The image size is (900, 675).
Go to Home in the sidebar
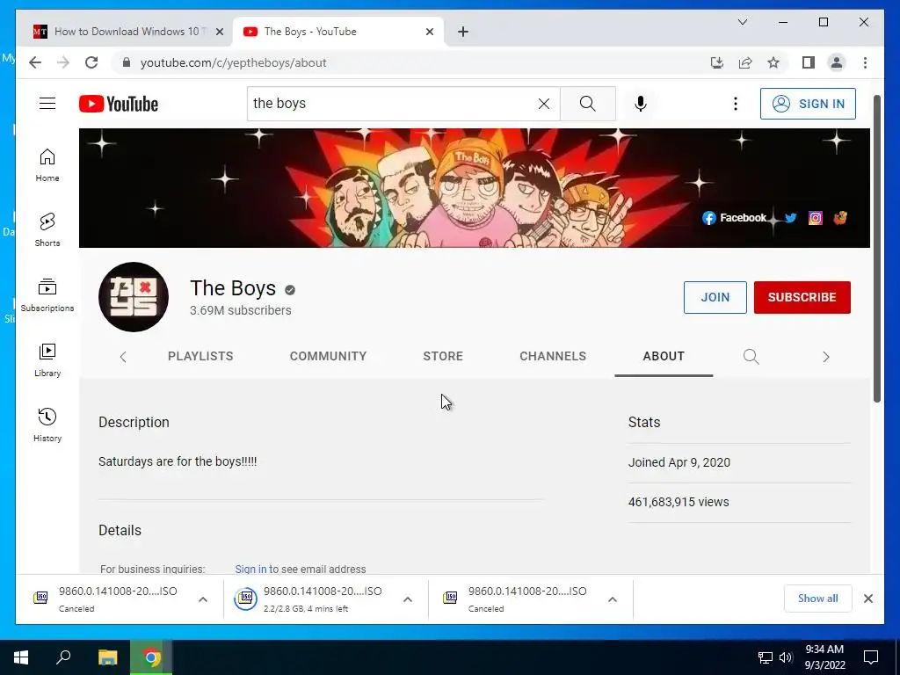click(x=47, y=165)
